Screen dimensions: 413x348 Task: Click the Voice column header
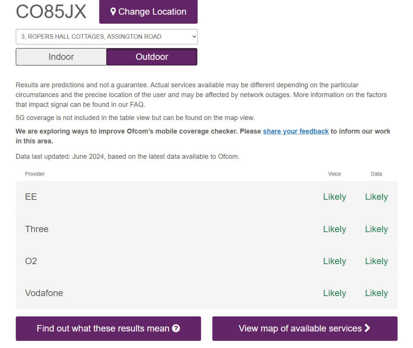point(334,174)
